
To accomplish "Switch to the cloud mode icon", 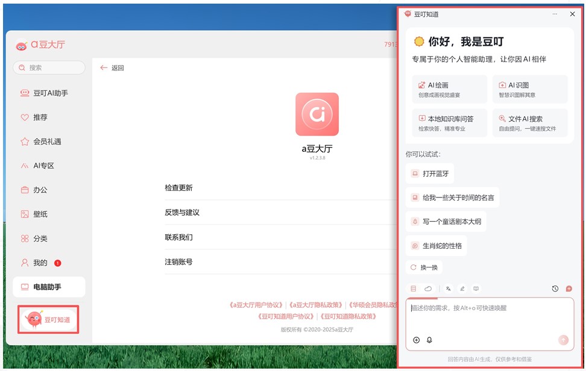I will click(428, 289).
